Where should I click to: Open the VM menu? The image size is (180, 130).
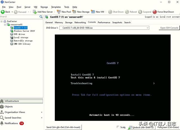[x=35, y=7]
